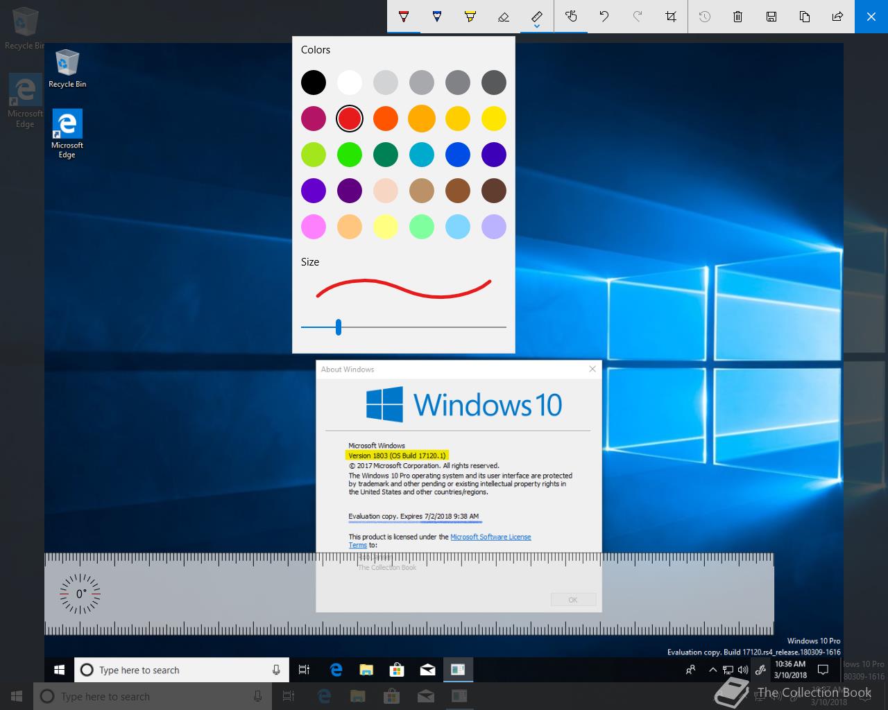This screenshot has width=888, height=710.
Task: Open Microsoft Store in captured taskbar
Action: [x=397, y=670]
